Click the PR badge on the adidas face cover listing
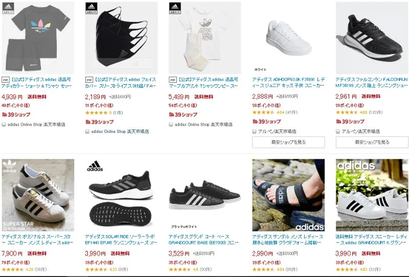409x277 pixels. click(88, 80)
